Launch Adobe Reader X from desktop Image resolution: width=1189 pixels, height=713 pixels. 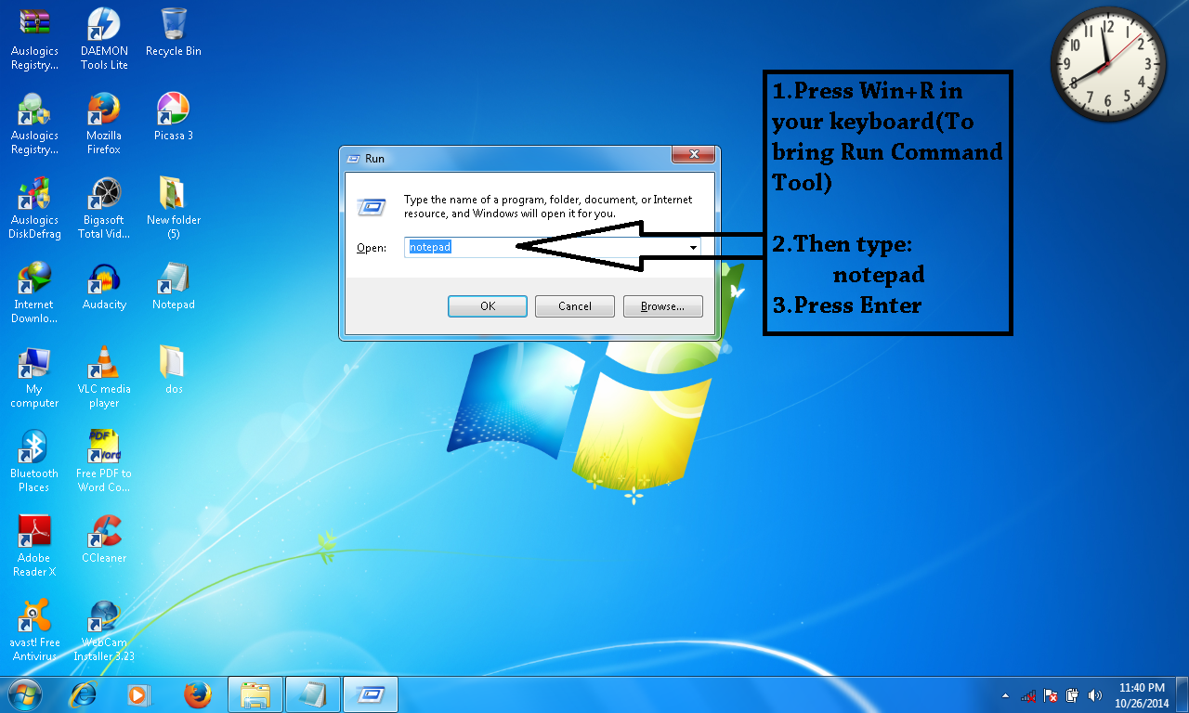click(x=34, y=546)
